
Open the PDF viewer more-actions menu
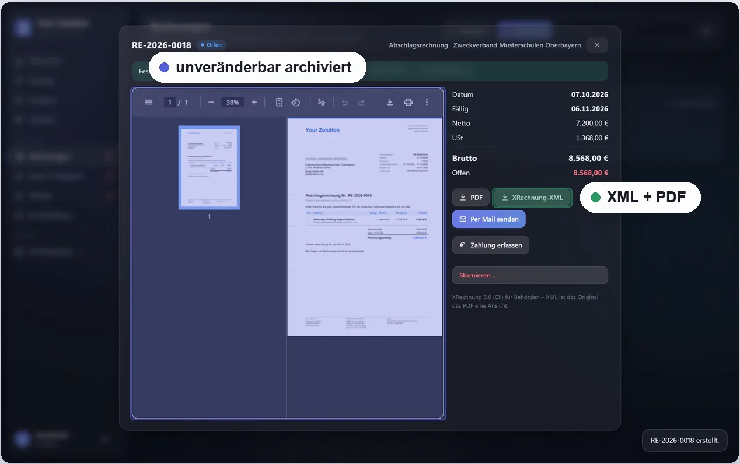point(427,102)
